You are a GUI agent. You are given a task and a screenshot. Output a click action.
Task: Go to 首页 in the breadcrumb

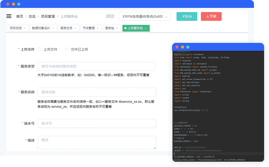20,17
